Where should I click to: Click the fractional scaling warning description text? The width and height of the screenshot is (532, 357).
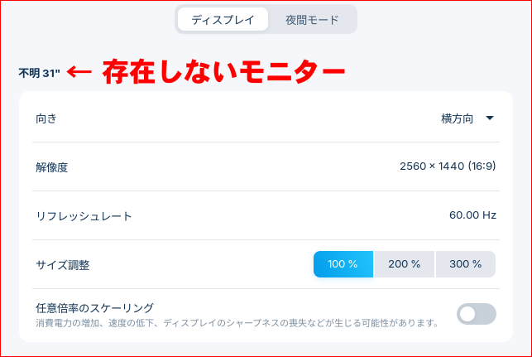tap(237, 322)
